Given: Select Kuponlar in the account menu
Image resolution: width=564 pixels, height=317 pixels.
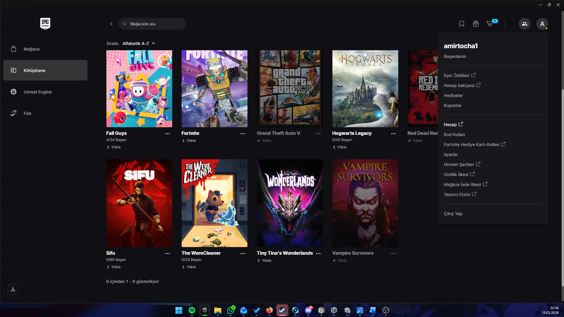Looking at the screenshot, I should pos(453,105).
